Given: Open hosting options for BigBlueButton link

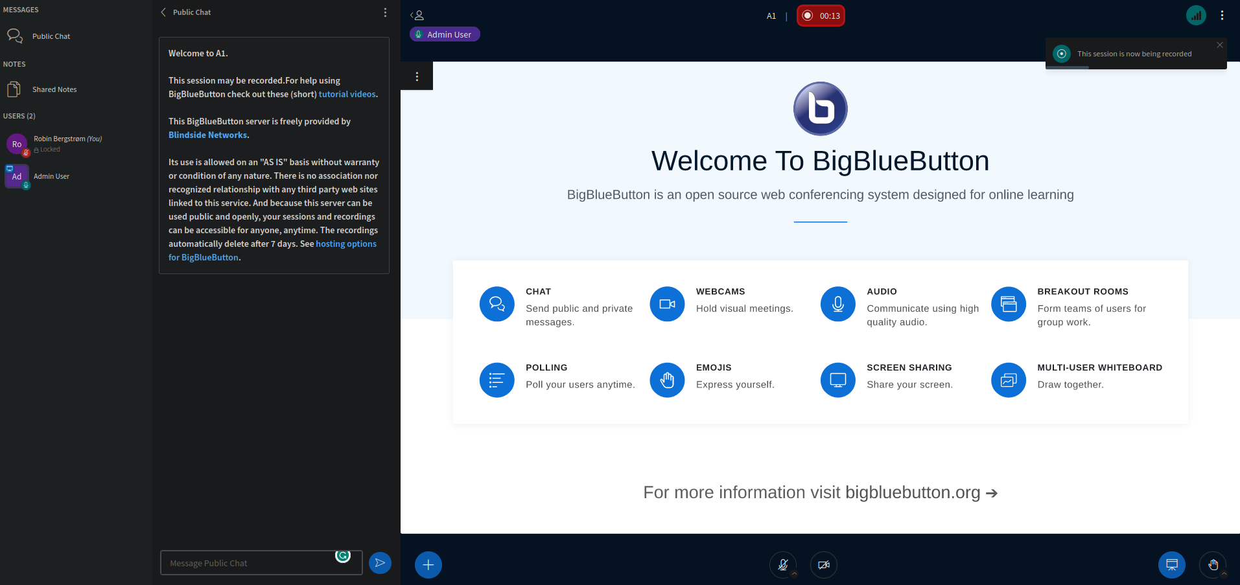Looking at the screenshot, I should (272, 251).
